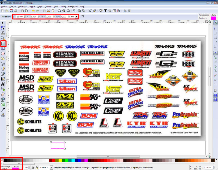Image resolution: width=218 pixels, height=170 pixels.
Task: Duplicate the selected object
Action: pos(75,11)
